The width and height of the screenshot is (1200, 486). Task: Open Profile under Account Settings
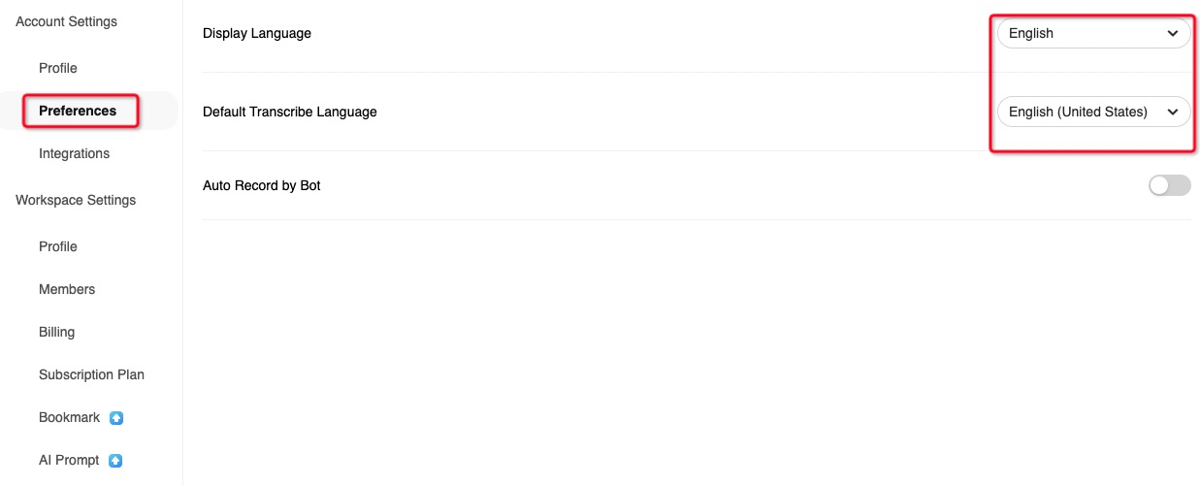click(58, 68)
